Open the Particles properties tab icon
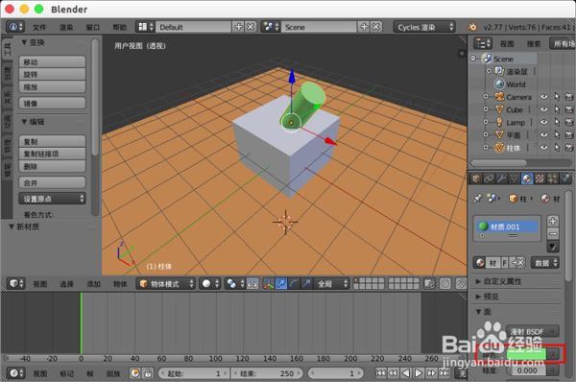Image resolution: width=576 pixels, height=382 pixels. (x=552, y=179)
